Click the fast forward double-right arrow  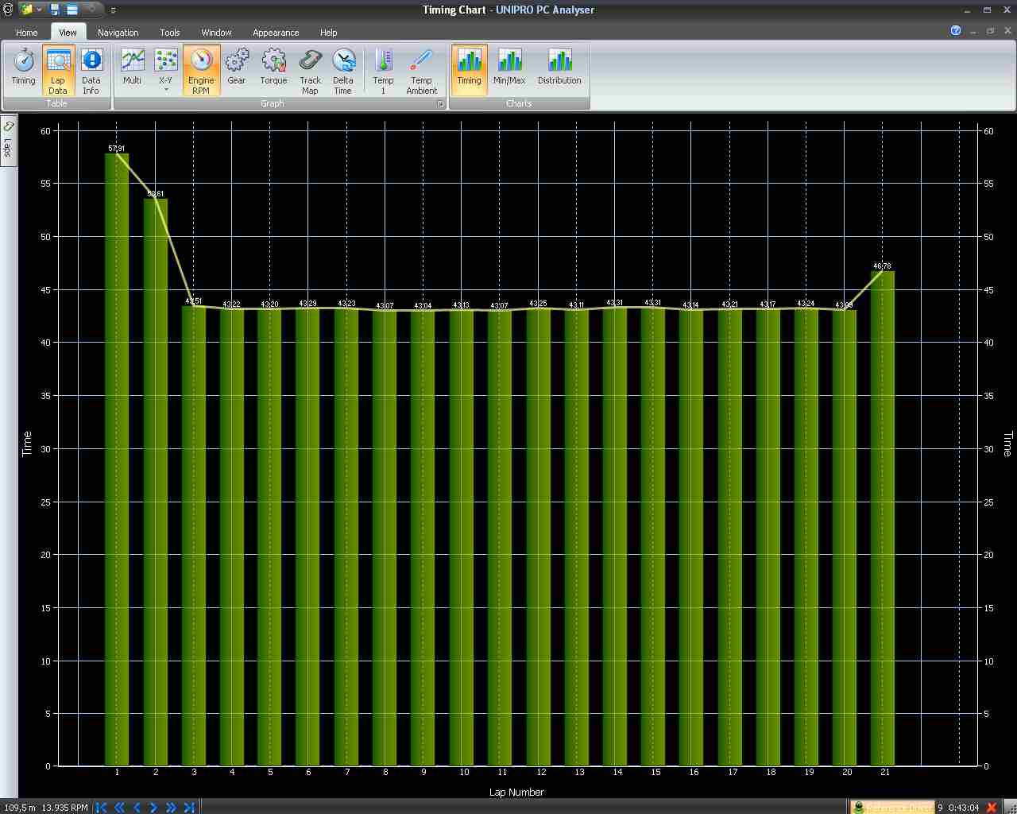click(x=172, y=807)
